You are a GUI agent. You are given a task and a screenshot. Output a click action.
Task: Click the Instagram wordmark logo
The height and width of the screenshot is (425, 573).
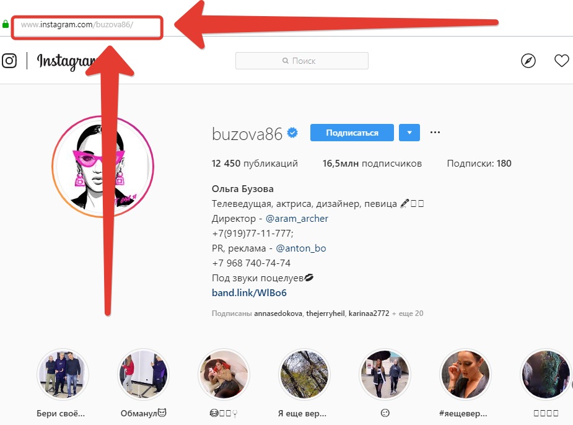pyautogui.click(x=66, y=61)
